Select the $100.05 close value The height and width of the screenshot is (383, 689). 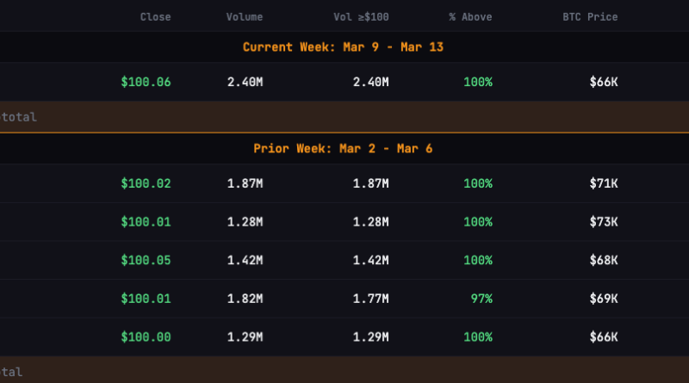point(146,260)
